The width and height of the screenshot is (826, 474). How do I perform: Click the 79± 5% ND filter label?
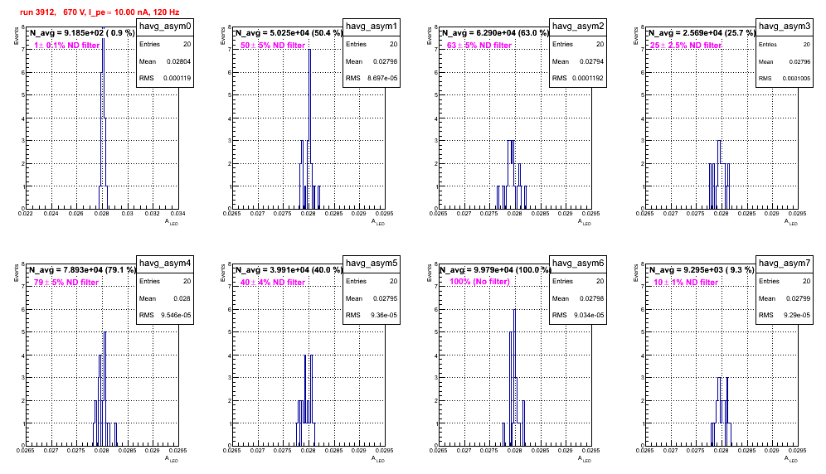tap(66, 283)
